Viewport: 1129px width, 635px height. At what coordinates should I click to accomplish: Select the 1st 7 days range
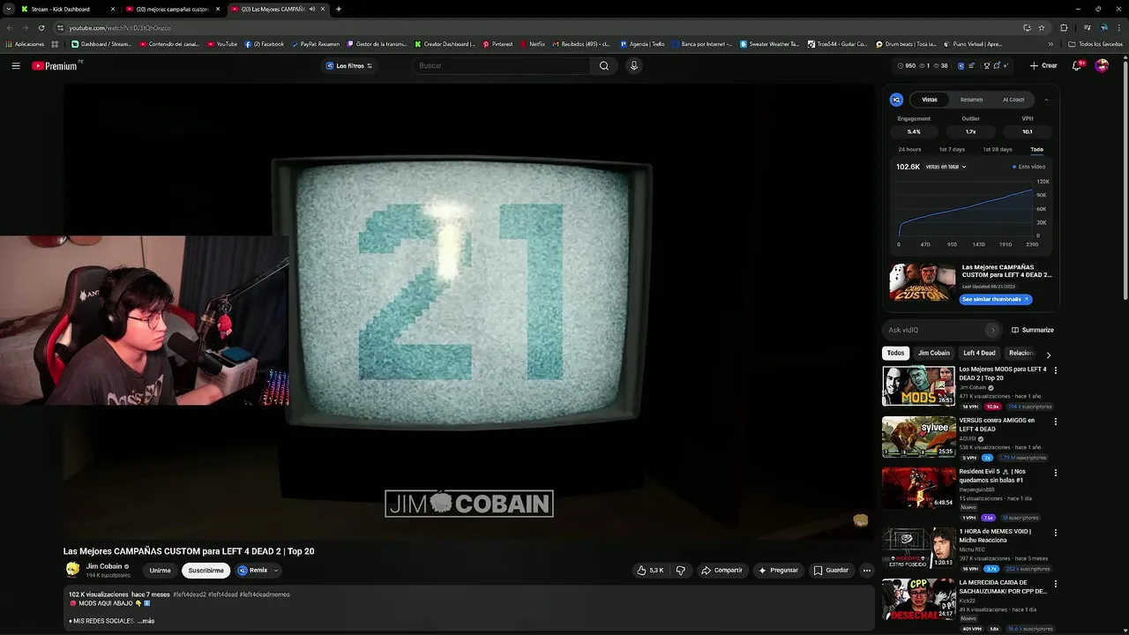952,150
